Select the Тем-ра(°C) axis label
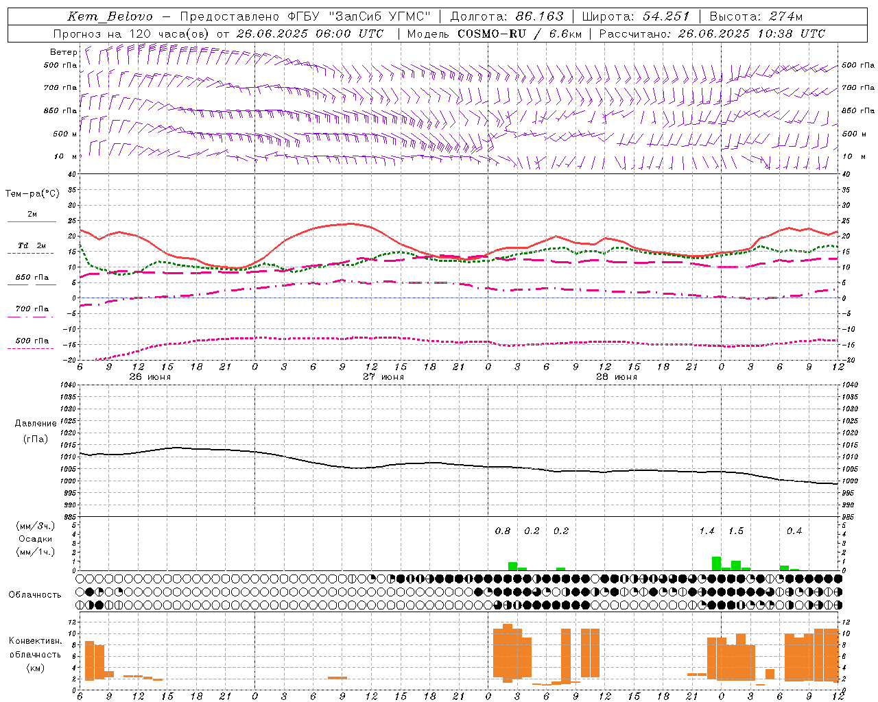878x702 pixels. (32, 194)
